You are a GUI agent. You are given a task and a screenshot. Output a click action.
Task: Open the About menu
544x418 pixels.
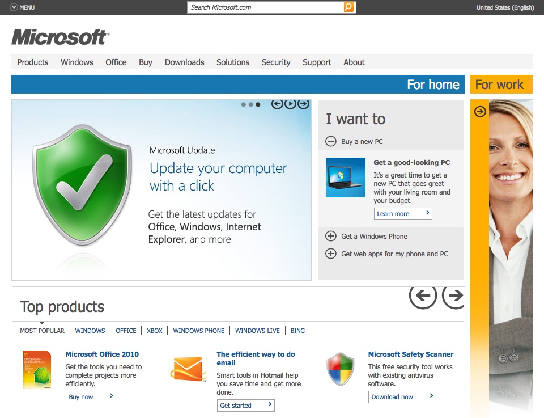click(x=354, y=62)
